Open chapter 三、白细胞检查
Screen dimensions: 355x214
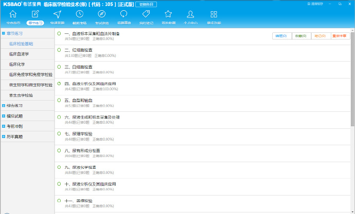click(x=78, y=67)
